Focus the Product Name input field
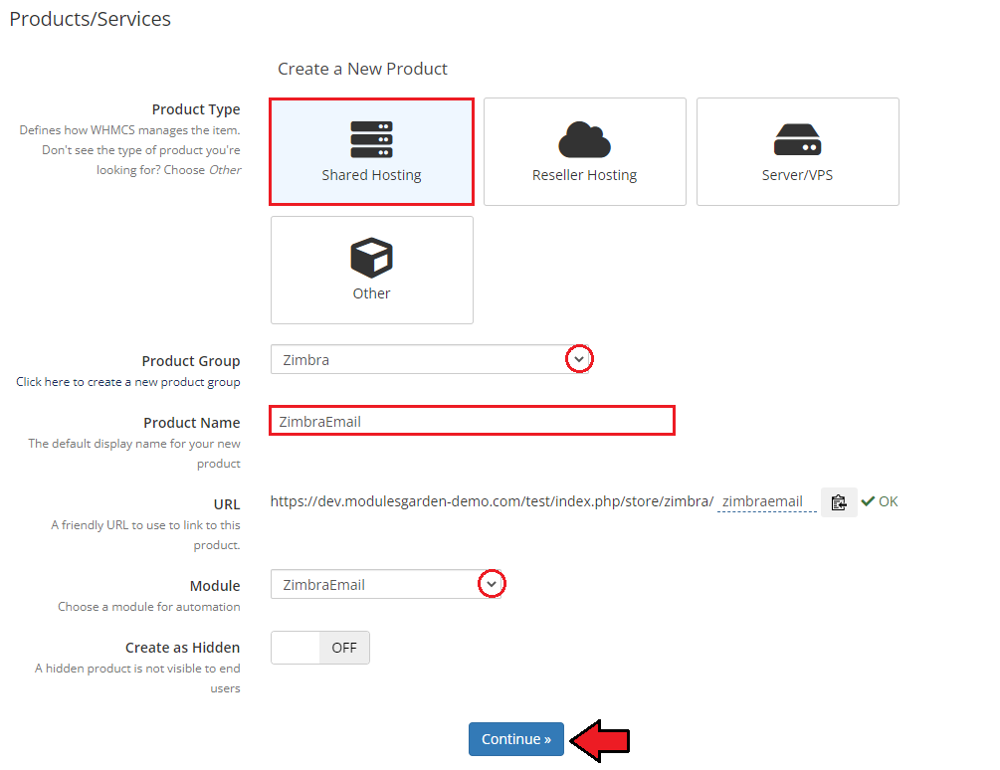 tap(472, 422)
